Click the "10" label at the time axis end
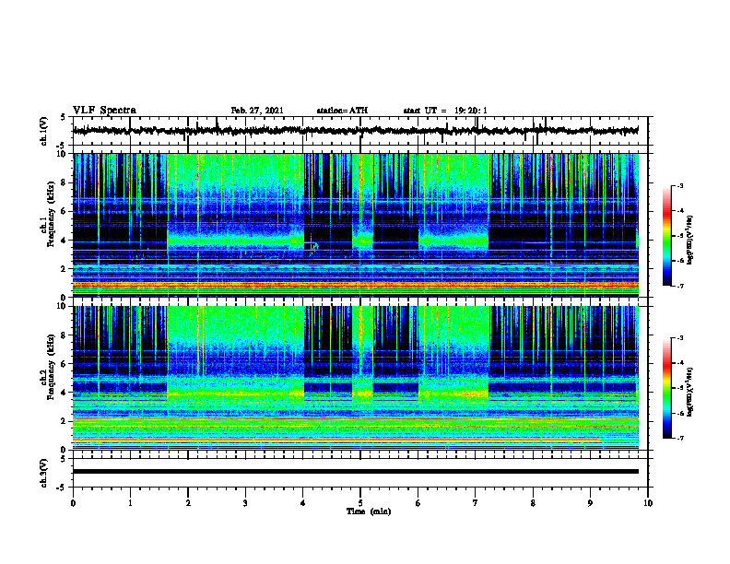730x564 pixels. click(648, 503)
